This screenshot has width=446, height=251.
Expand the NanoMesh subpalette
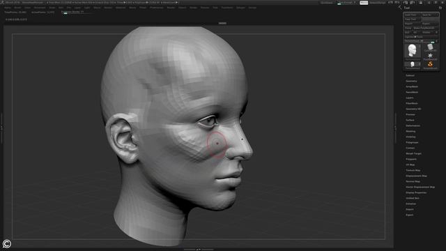point(412,92)
